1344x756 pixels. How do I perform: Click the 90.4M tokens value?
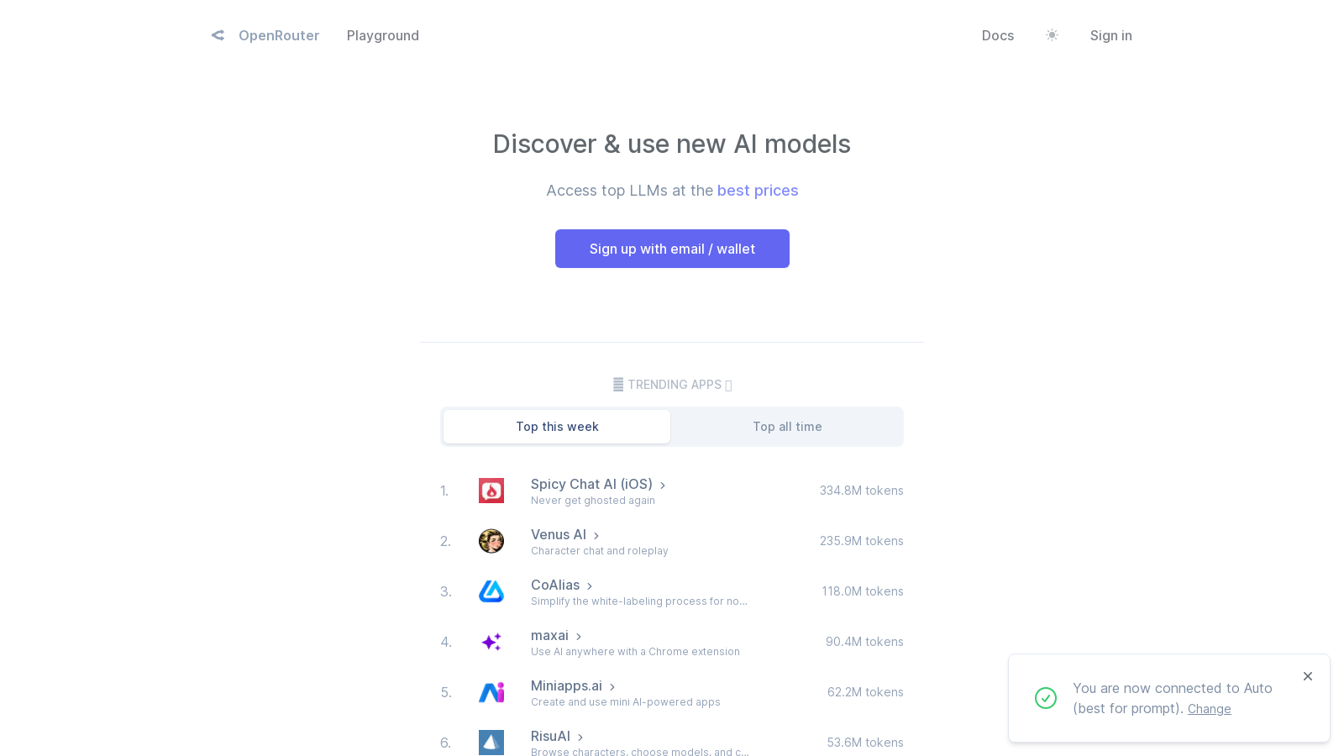coord(864,642)
